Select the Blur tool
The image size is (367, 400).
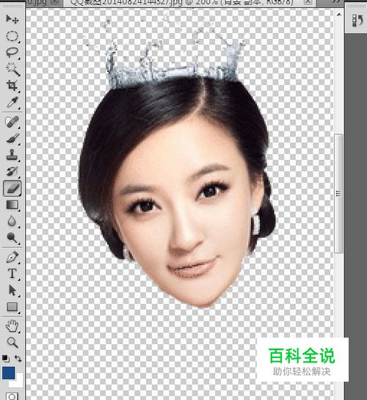coord(12,221)
